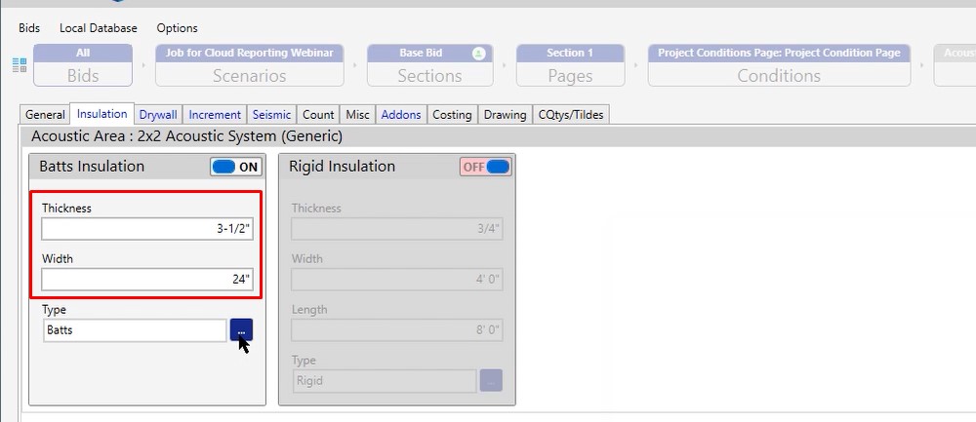The image size is (976, 422).
Task: Click Job for Cloud Reporting Webinar Scenarios
Action: [x=250, y=65]
